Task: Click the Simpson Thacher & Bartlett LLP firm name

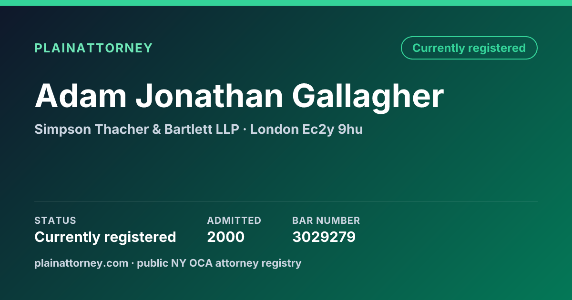Action: click(137, 129)
